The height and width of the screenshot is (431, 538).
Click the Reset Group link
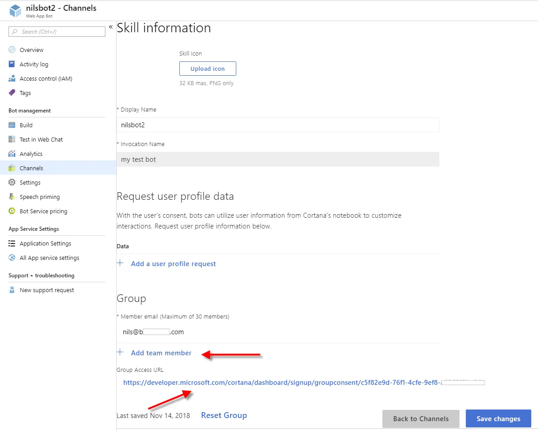point(224,415)
